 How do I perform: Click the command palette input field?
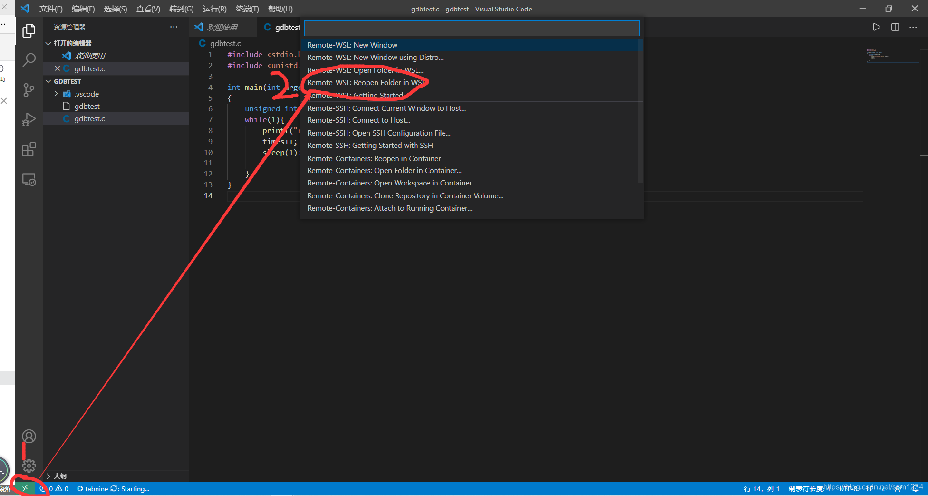(472, 28)
